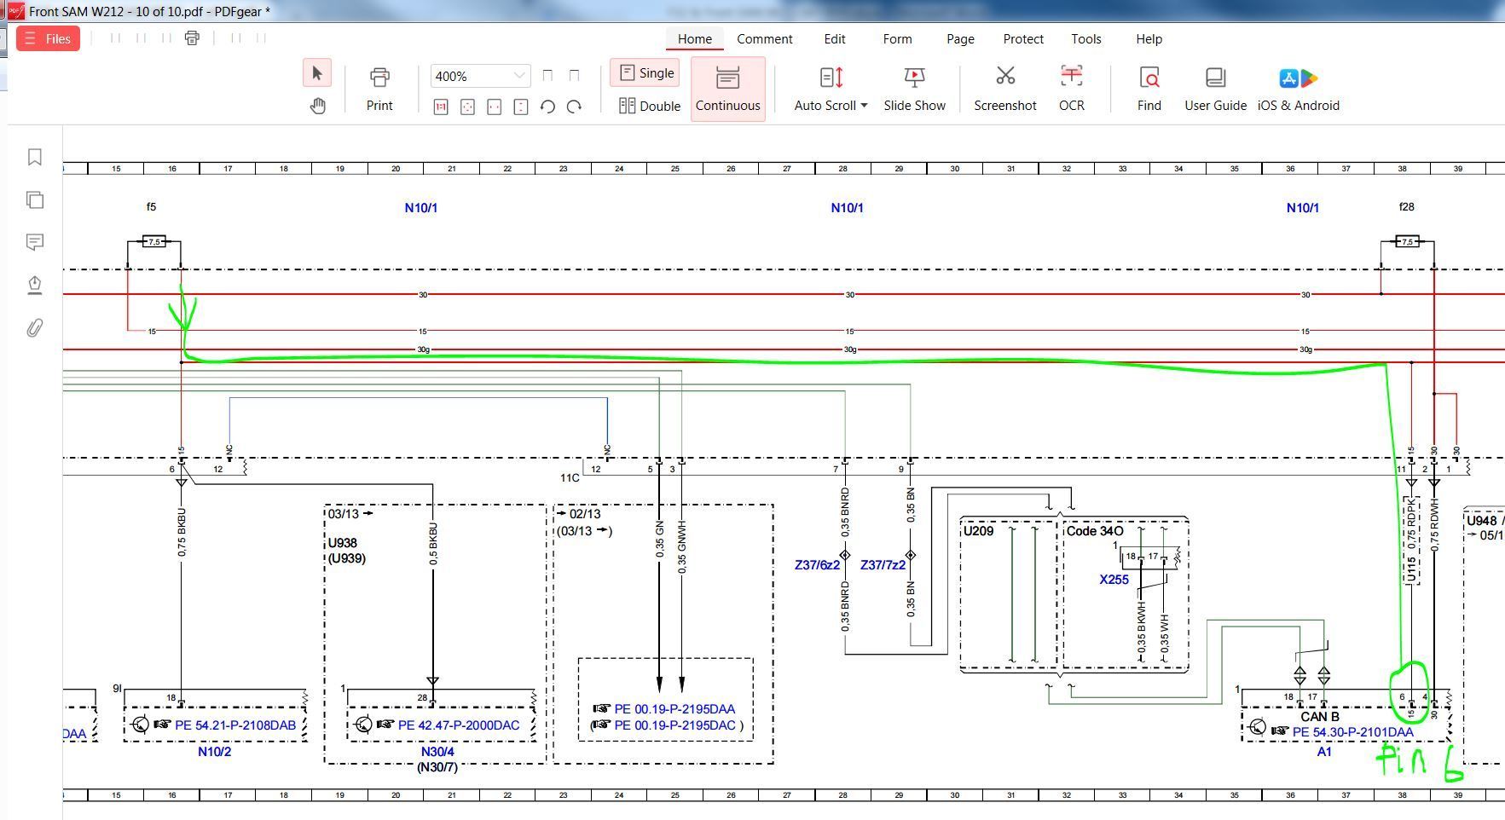This screenshot has height=820, width=1505.
Task: Switch to the Comment tab
Action: click(x=764, y=39)
